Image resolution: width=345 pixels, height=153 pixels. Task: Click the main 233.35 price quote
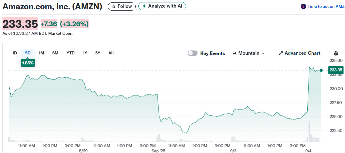coord(20,24)
